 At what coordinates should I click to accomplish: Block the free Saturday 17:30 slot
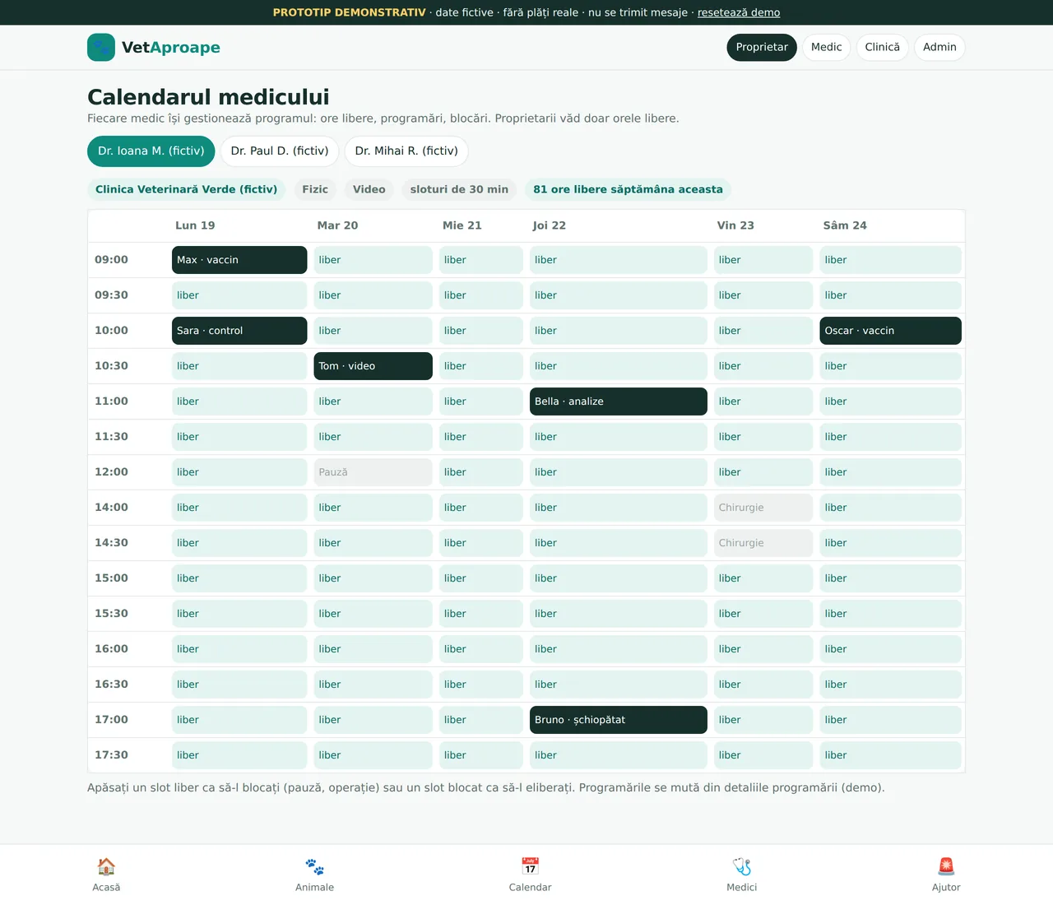(x=891, y=755)
